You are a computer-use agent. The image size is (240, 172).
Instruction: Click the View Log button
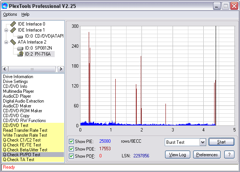tap(177, 155)
